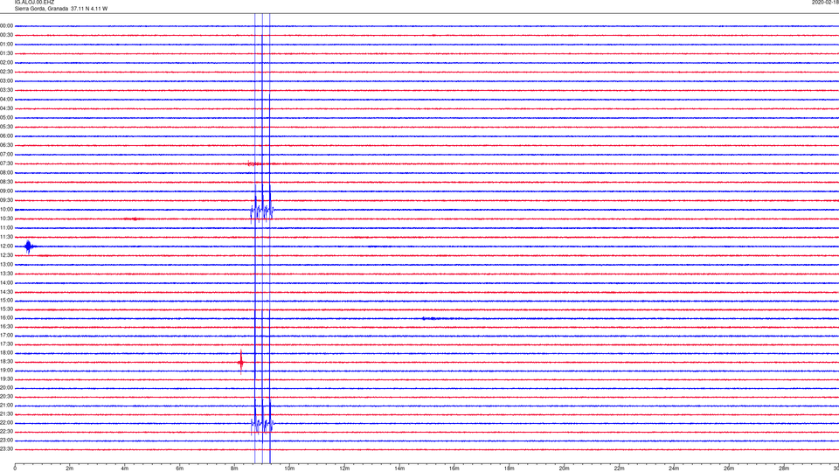Select the 21:30 trace time label
The height and width of the screenshot is (472, 839).
[x=6, y=414]
